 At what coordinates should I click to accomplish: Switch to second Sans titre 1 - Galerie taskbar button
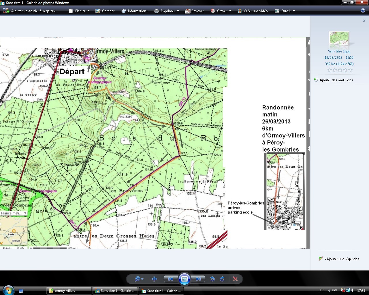click(x=161, y=291)
